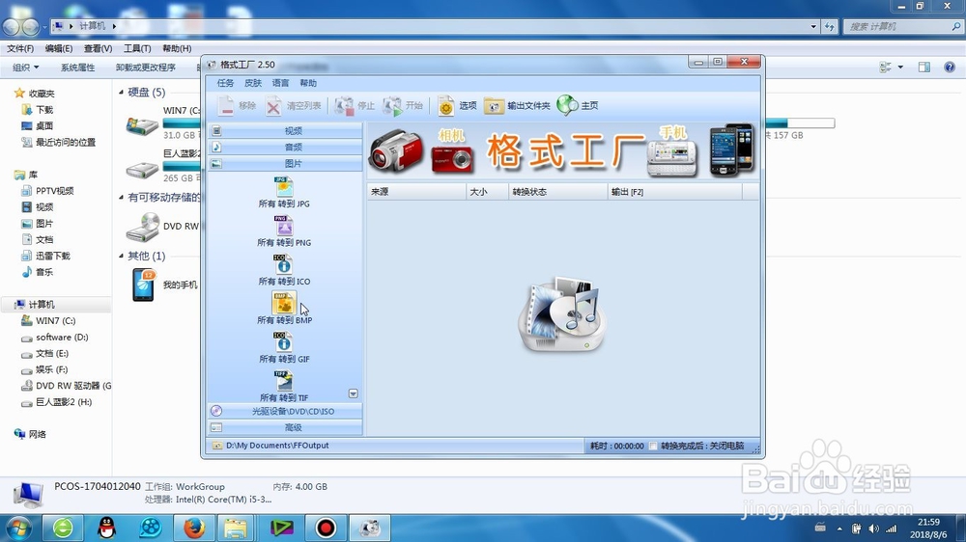
Task: Click 卸载或更改程序 in Explorer toolbar
Action: coord(146,68)
